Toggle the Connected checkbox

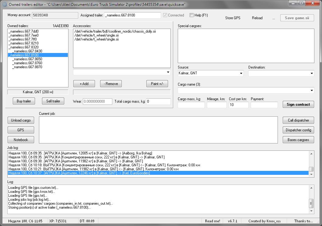(x=165, y=15)
